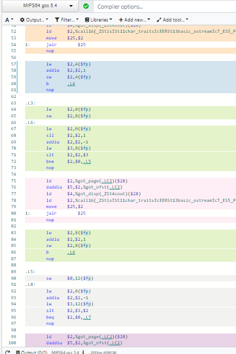The width and height of the screenshot is (236, 354).
Task: Click the book icon of Libraries
Action: click(87, 20)
